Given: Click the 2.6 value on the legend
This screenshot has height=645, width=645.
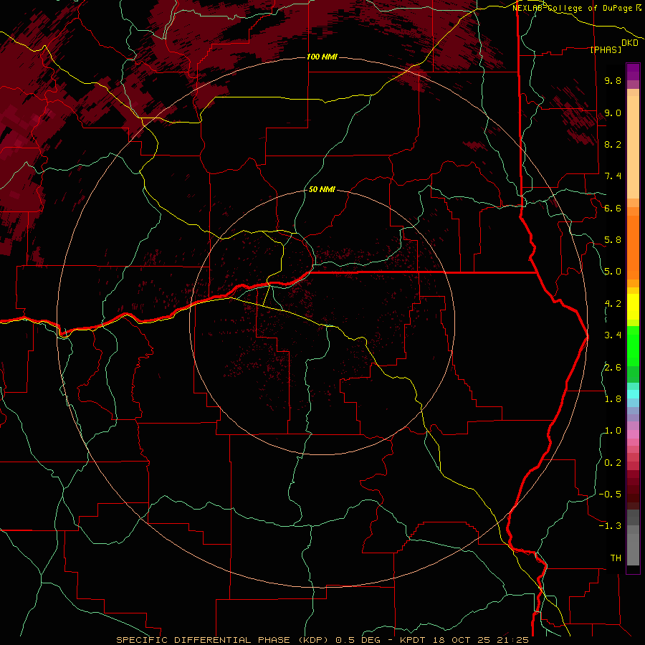Looking at the screenshot, I should click(613, 368).
